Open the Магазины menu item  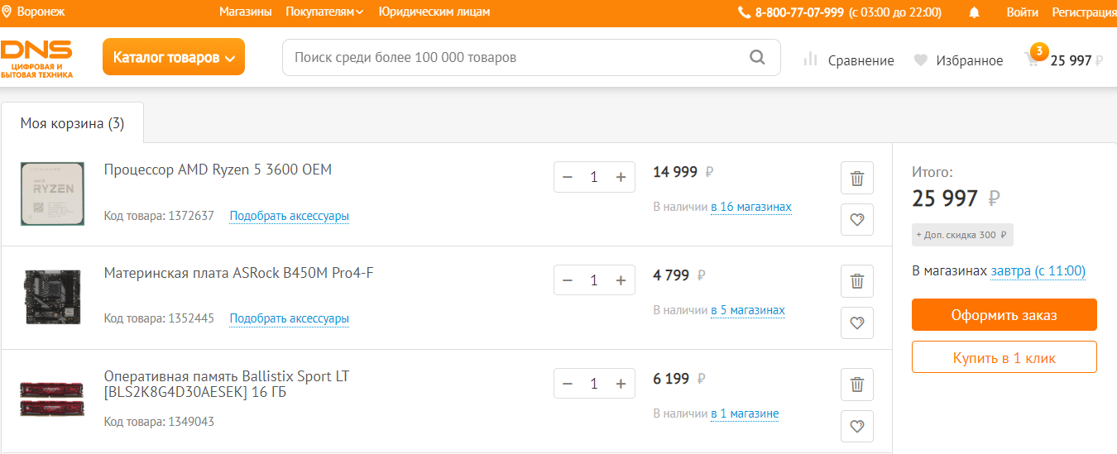[x=245, y=12]
